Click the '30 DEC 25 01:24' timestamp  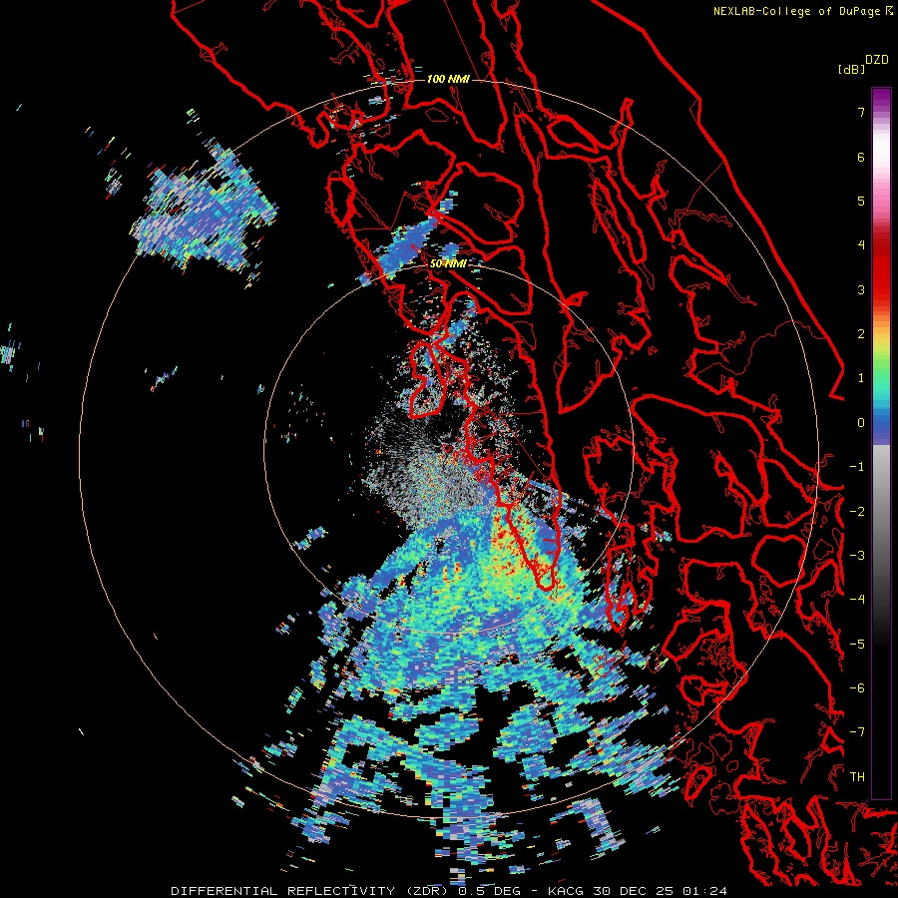[660, 891]
